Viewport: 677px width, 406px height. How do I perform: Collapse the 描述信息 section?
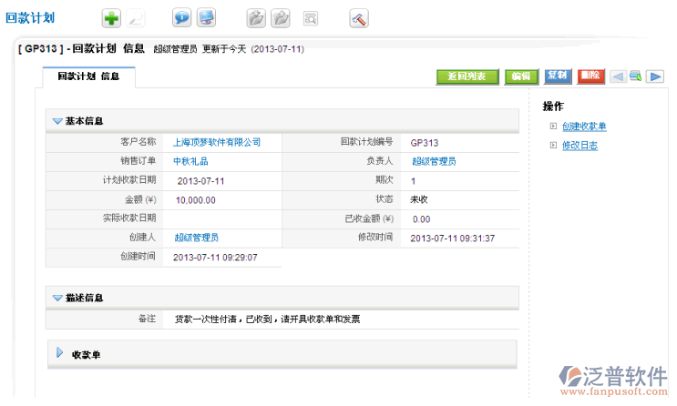point(57,298)
